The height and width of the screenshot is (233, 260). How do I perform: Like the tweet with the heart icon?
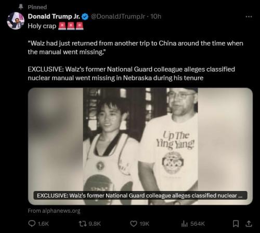[134, 224]
